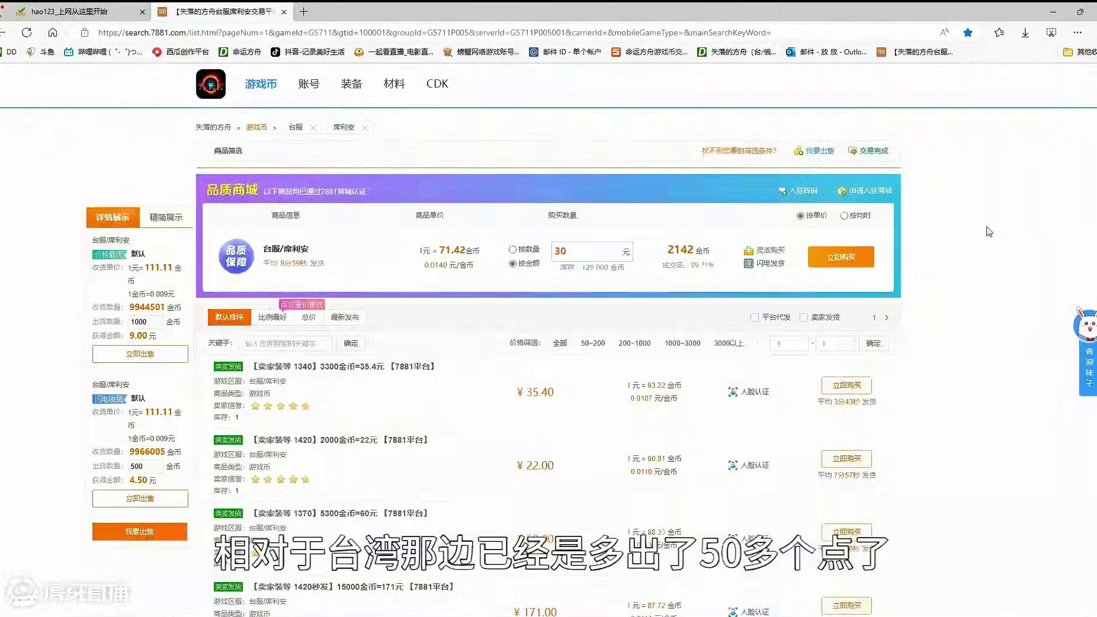Click the Ark game logo
The width and height of the screenshot is (1097, 617).
point(211,84)
